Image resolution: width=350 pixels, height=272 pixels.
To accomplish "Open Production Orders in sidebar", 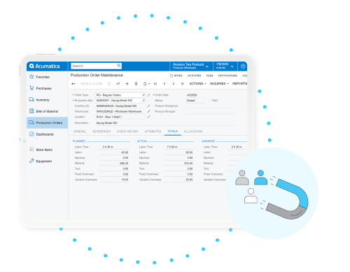I will point(47,122).
